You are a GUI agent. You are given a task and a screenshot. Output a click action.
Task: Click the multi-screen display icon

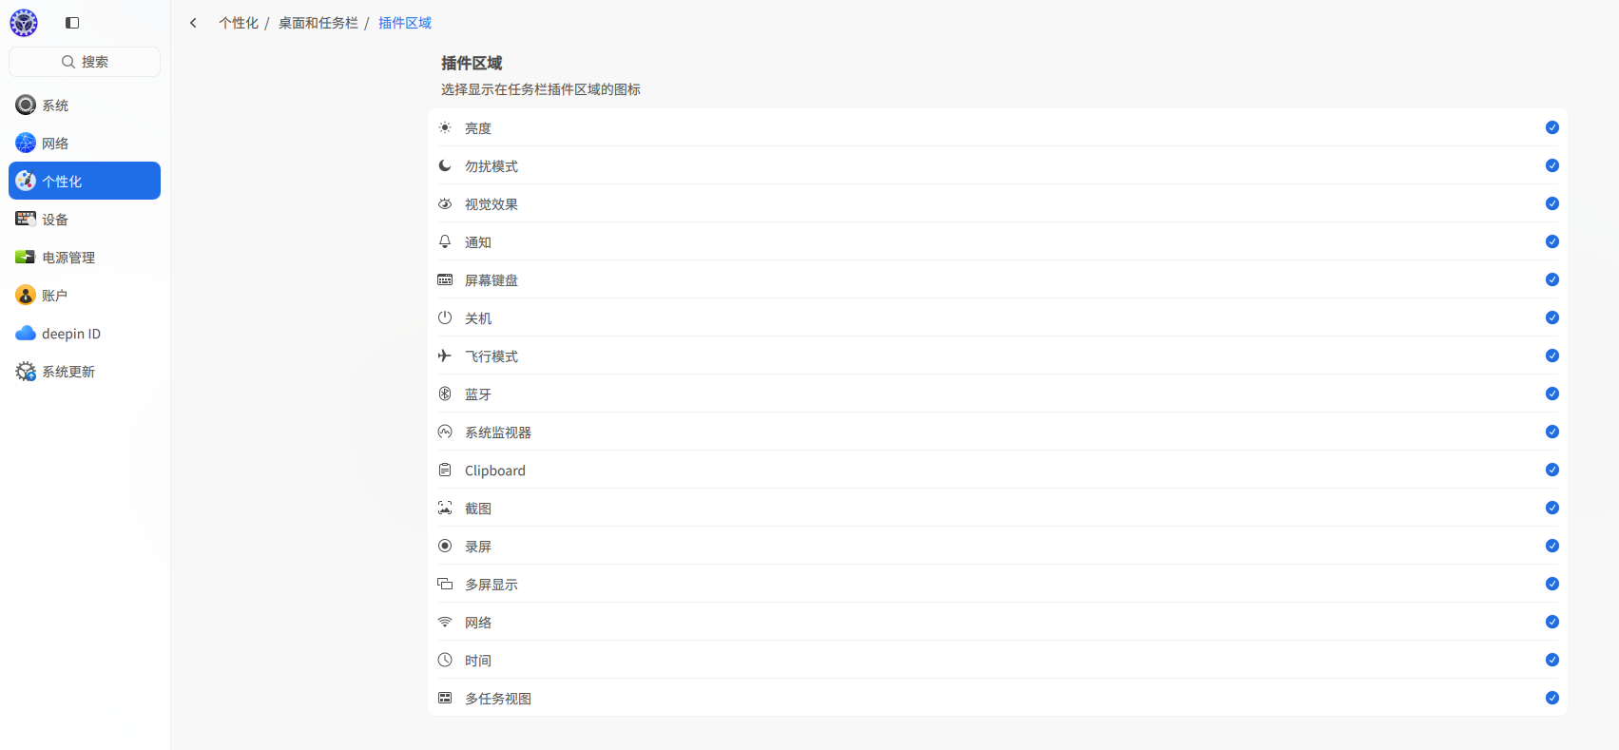click(445, 584)
